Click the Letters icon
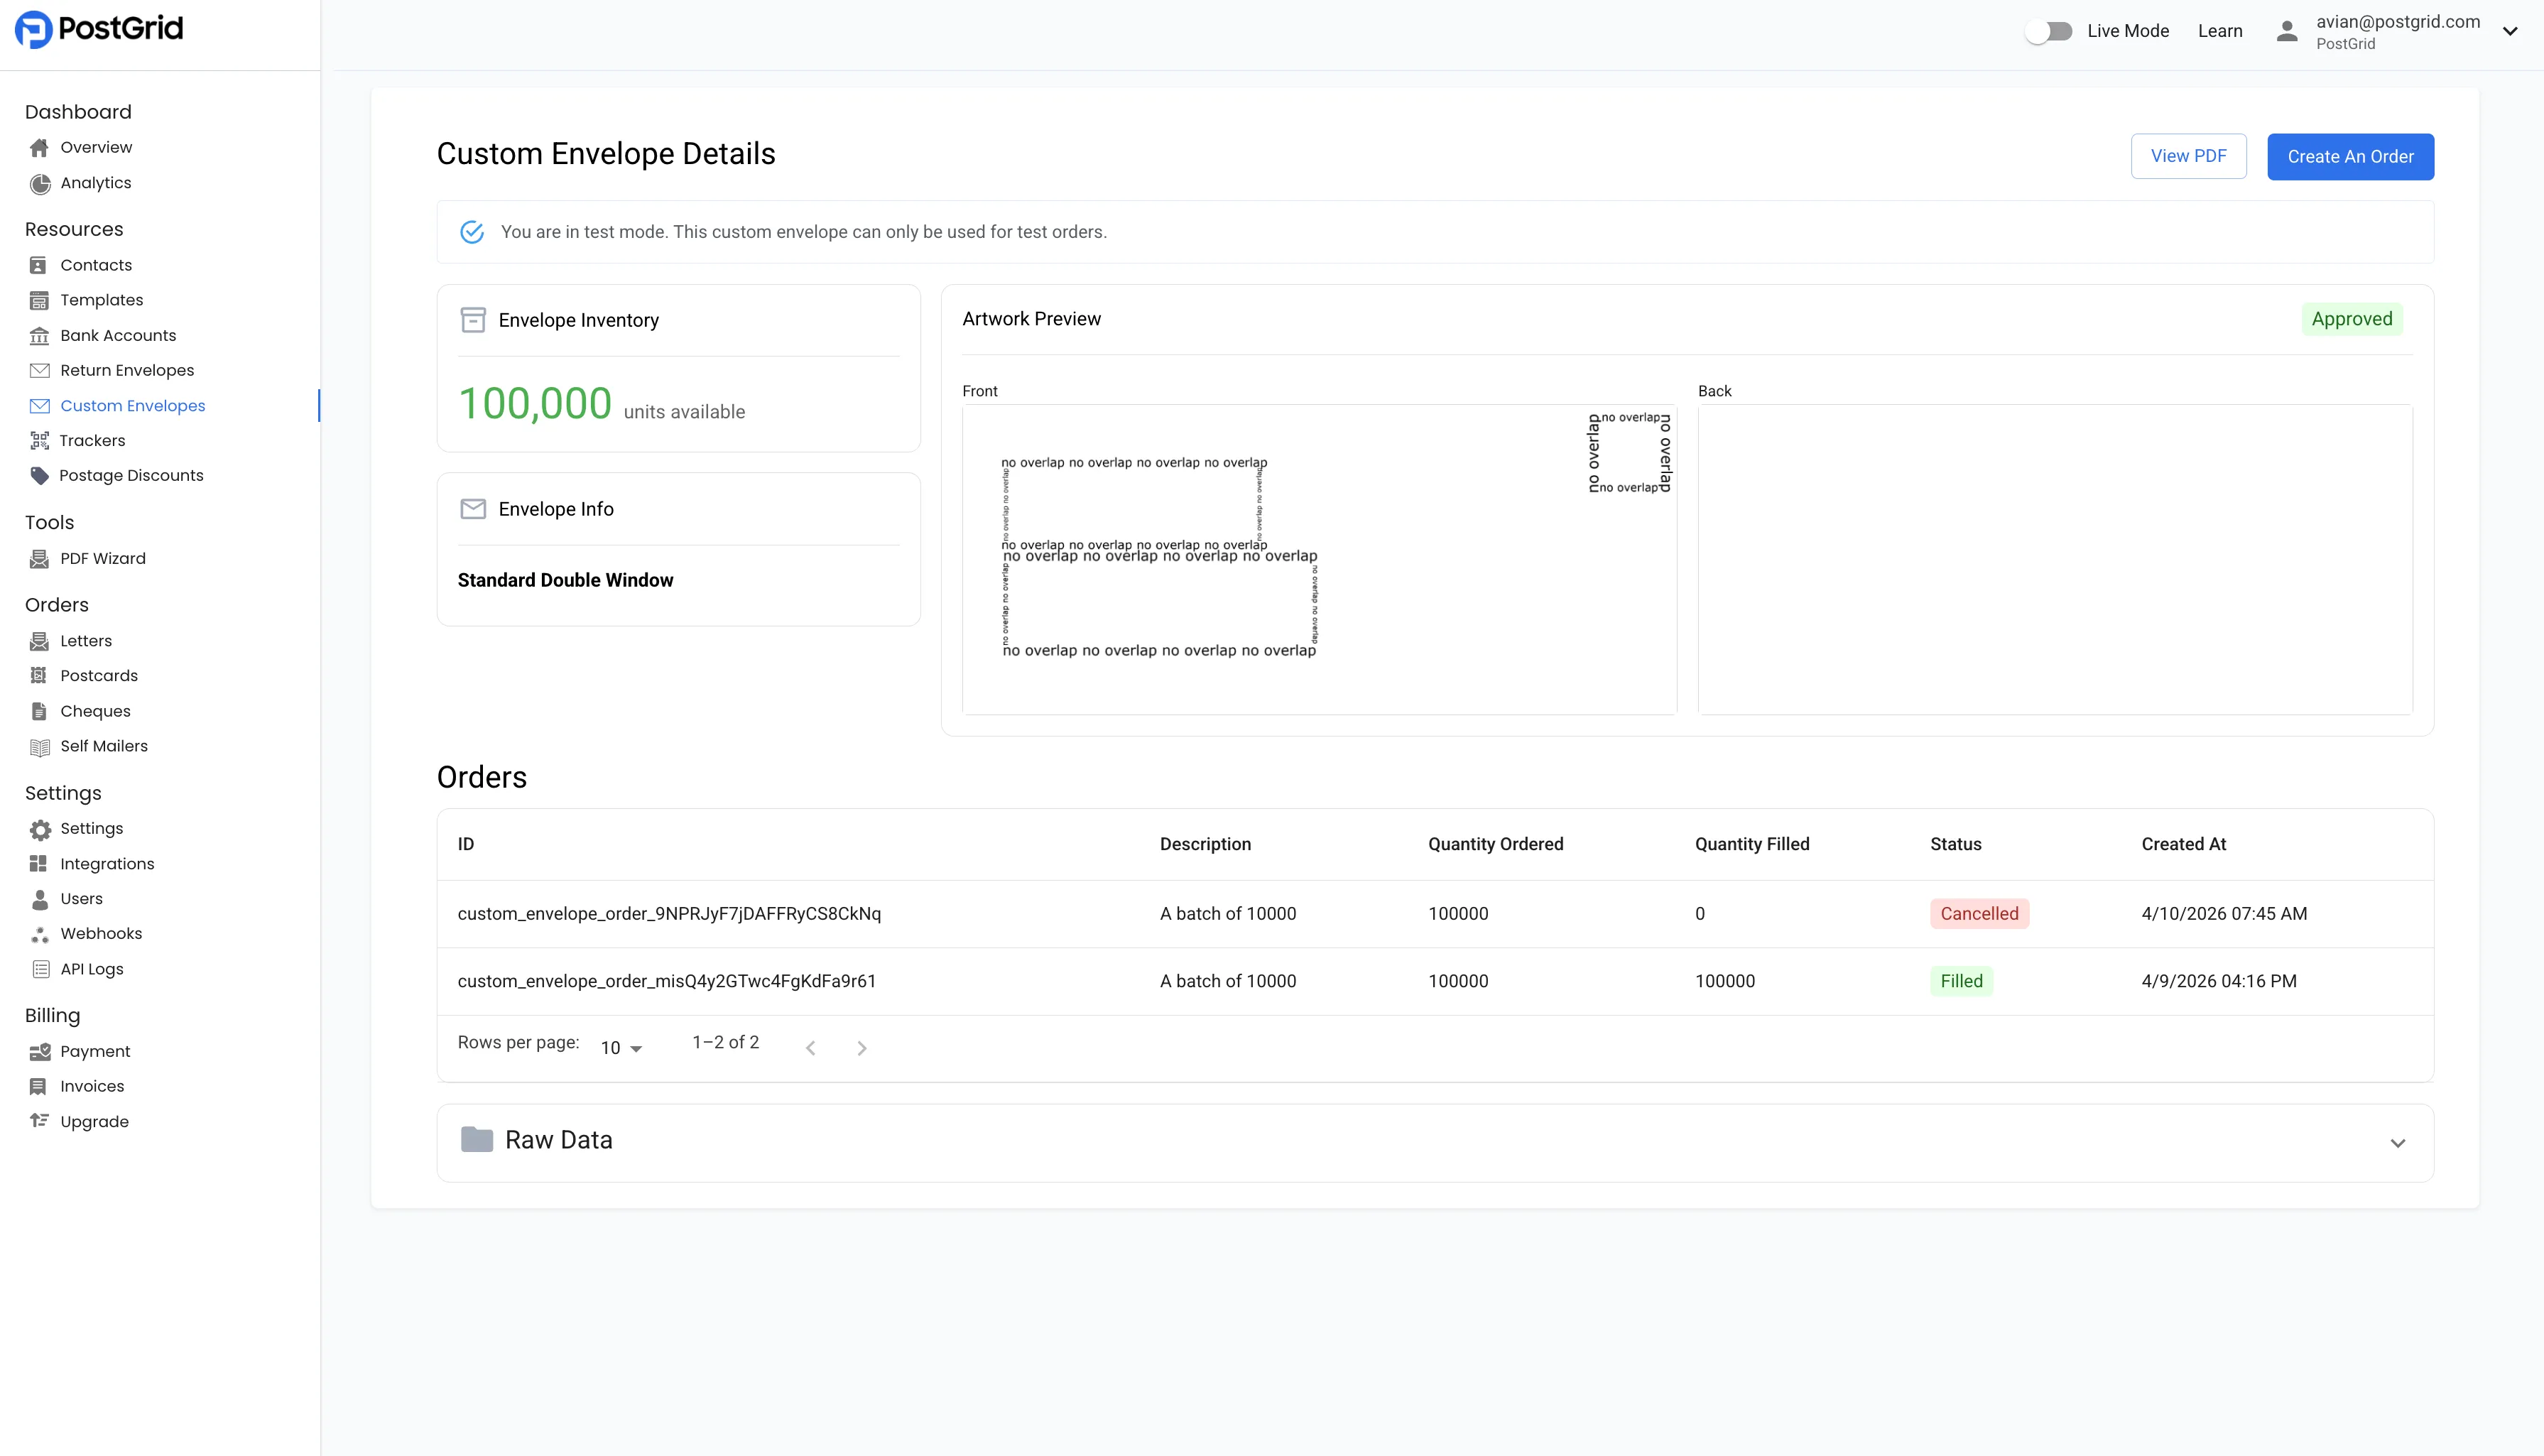2544x1456 pixels. 39,641
